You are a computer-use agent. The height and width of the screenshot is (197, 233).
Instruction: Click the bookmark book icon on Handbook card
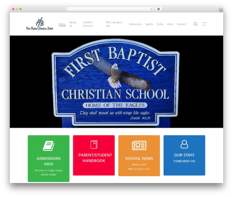pos(94,144)
